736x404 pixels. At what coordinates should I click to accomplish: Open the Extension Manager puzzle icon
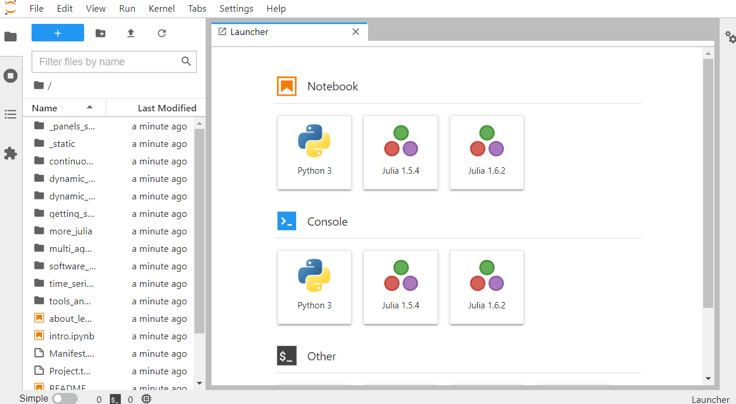coord(11,153)
